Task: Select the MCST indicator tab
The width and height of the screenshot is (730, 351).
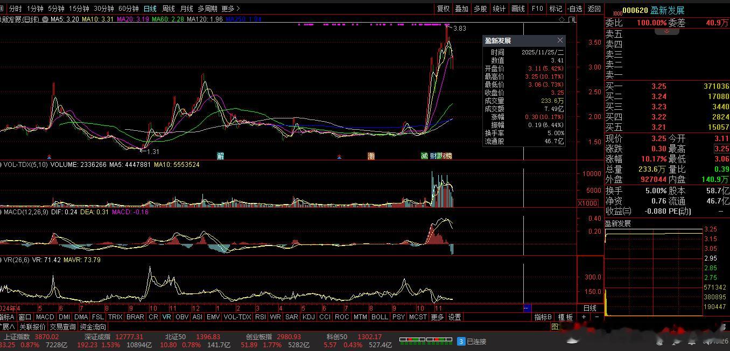Action: pyautogui.click(x=418, y=317)
